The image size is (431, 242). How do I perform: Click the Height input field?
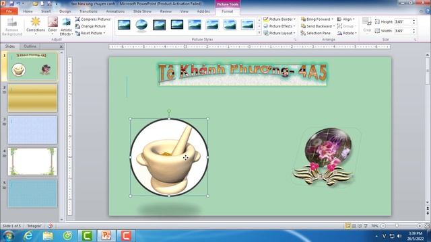403,22
